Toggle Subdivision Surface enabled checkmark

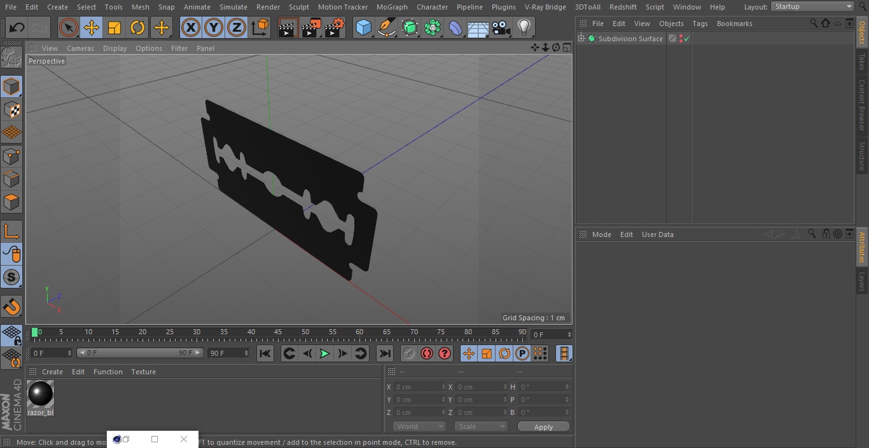click(x=687, y=39)
